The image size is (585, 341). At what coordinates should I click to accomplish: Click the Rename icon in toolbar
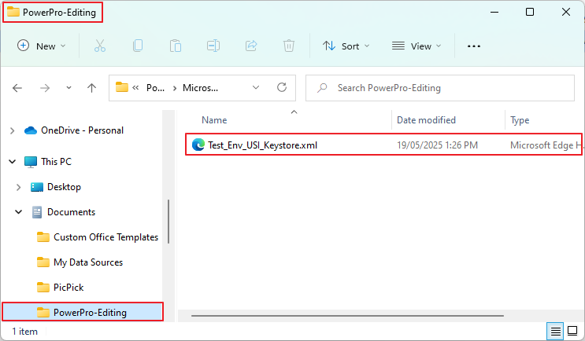tap(213, 46)
